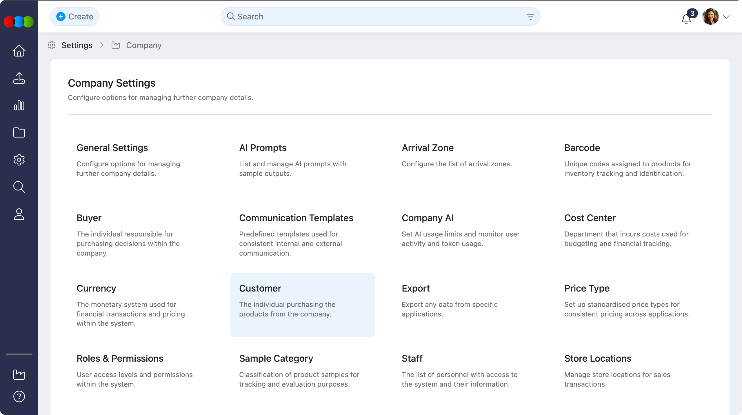Expand the chevron next to the profile avatar
The width and height of the screenshot is (742, 415).
(727, 17)
